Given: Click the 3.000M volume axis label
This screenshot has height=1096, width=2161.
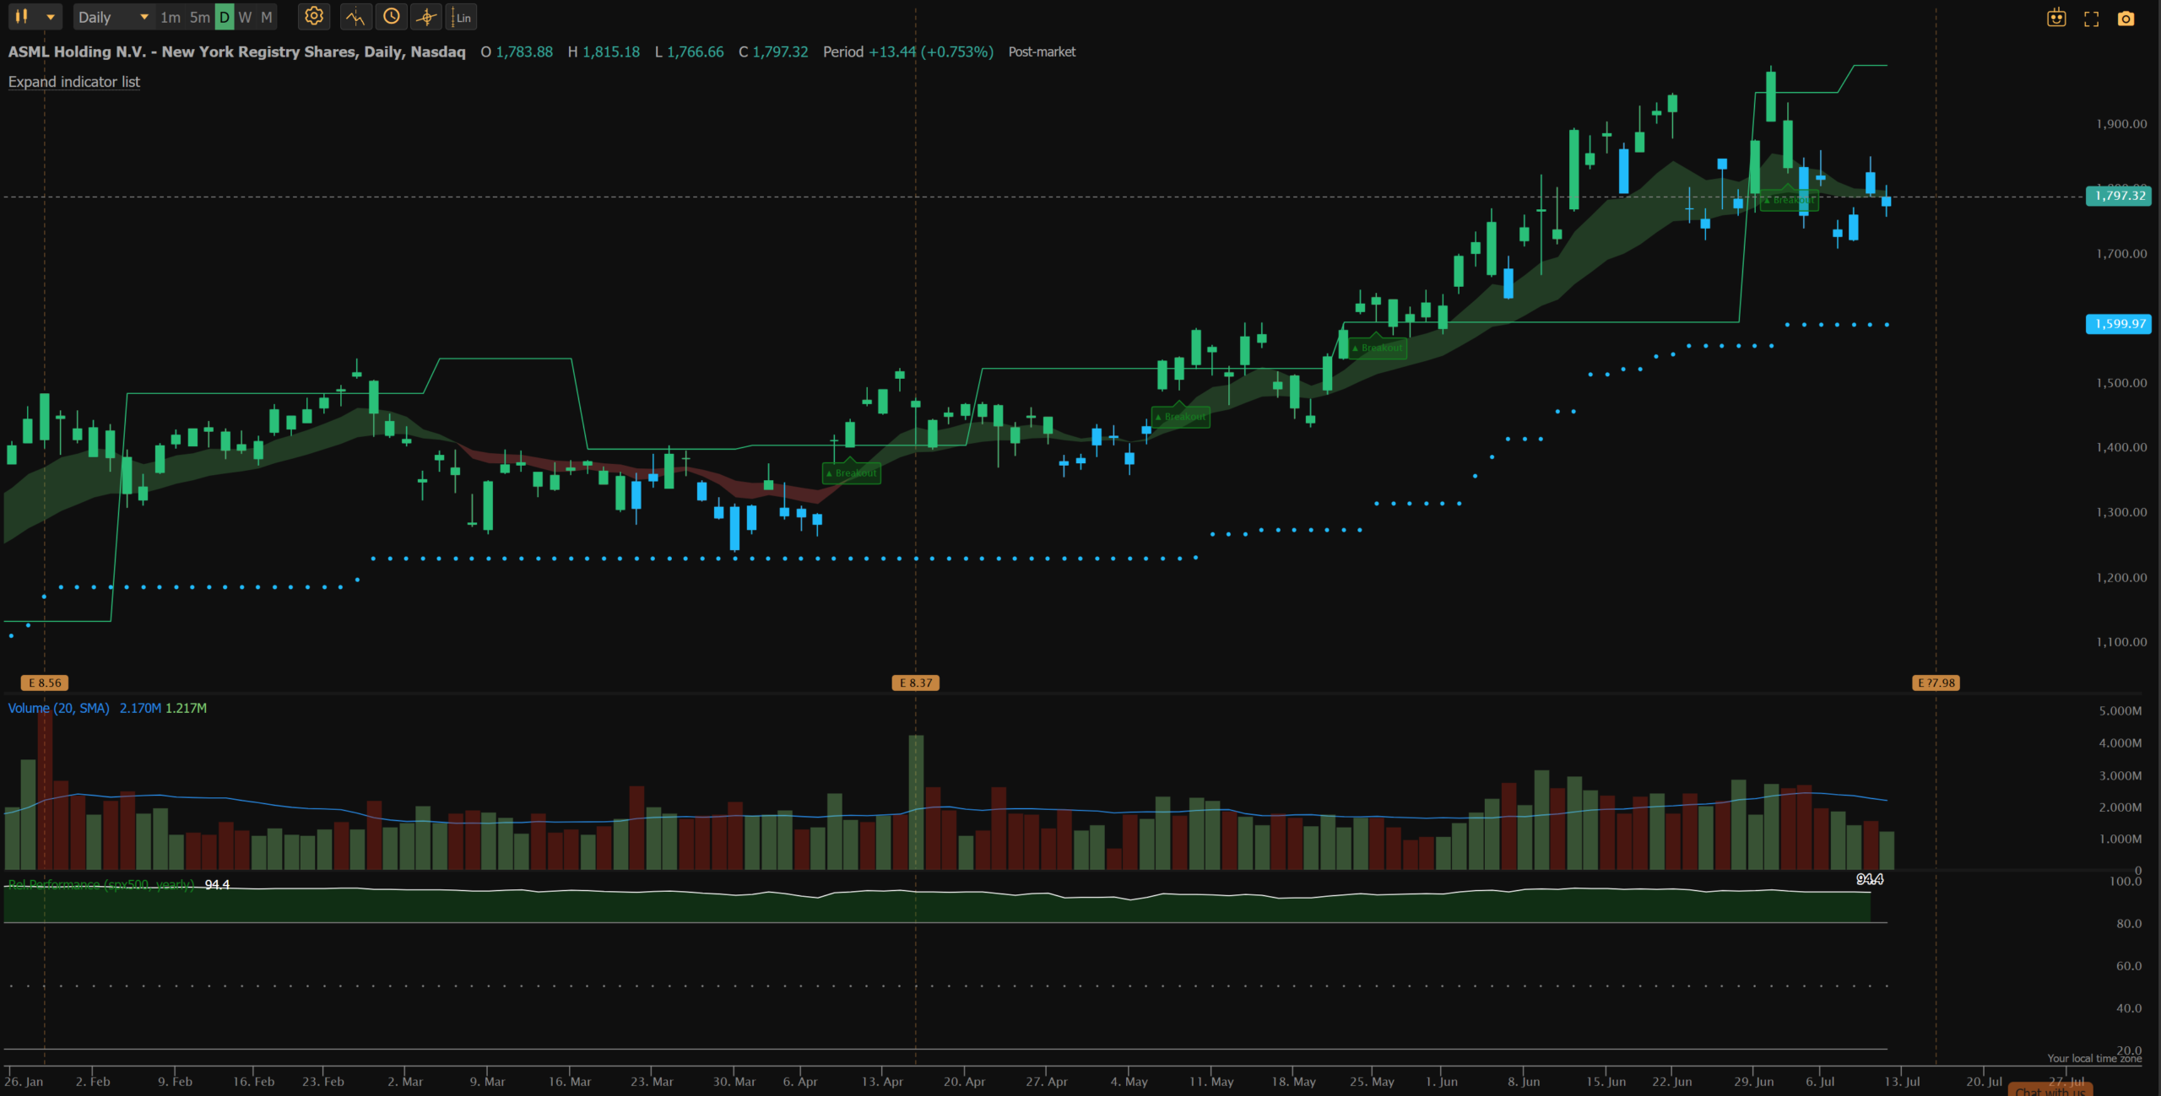Looking at the screenshot, I should click(2120, 775).
